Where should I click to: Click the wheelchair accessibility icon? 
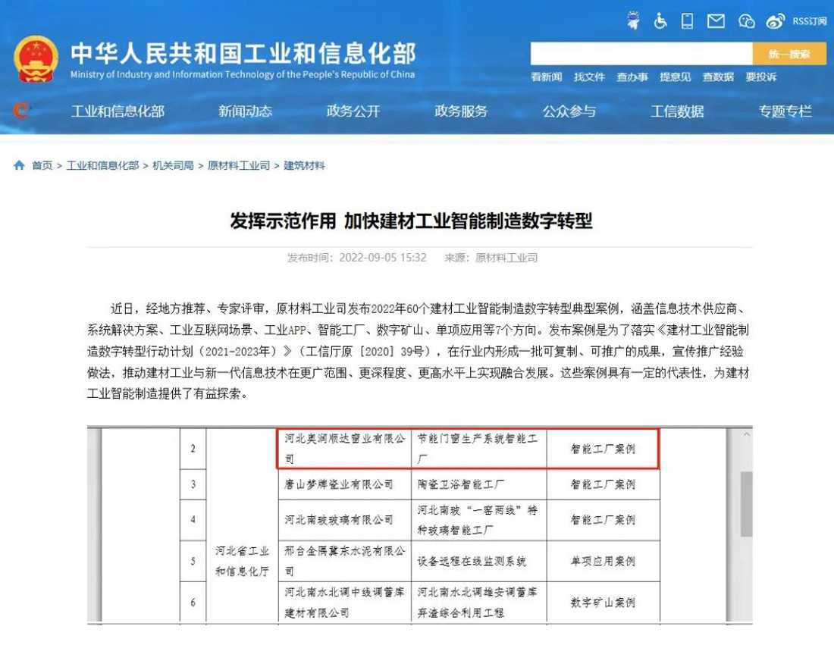[660, 21]
